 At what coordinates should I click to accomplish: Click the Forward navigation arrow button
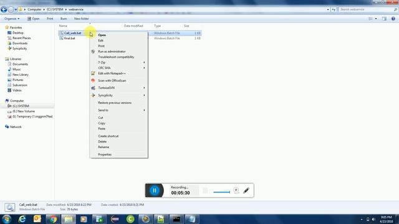point(11,10)
